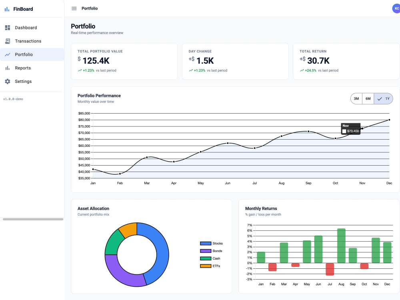Click the Mar data point on line chart

click(147, 157)
